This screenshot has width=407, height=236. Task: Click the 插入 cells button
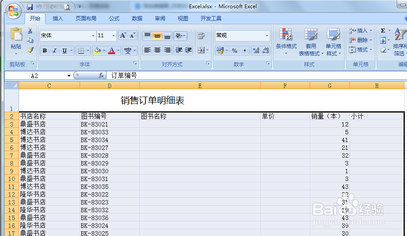361,31
